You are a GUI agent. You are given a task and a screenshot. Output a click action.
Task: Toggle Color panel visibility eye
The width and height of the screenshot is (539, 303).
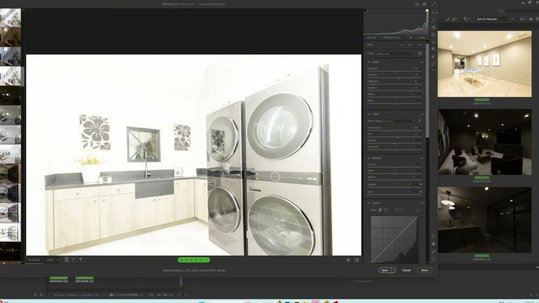(422, 114)
